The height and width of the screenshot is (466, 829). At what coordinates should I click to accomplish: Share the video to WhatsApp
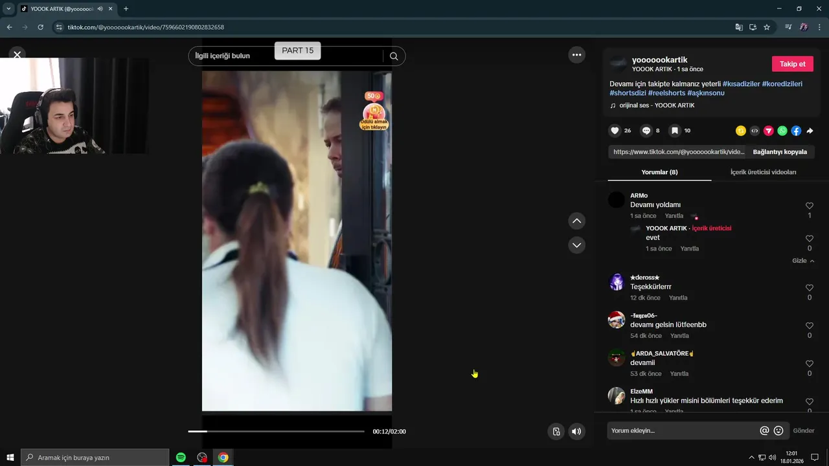[782, 131]
